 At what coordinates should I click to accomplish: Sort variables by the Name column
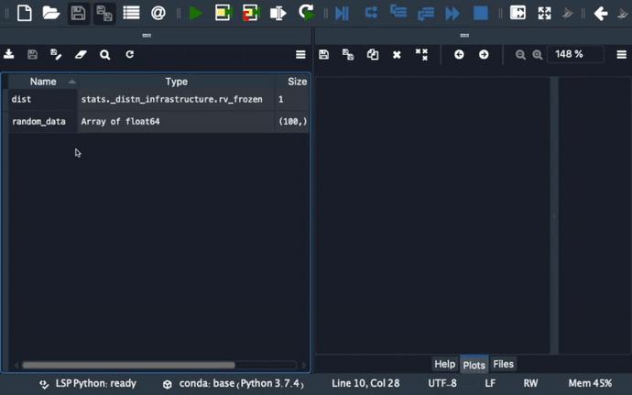coord(43,82)
